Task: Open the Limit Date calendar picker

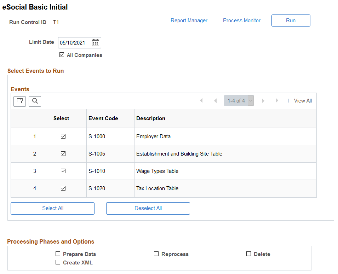Action: [x=95, y=43]
